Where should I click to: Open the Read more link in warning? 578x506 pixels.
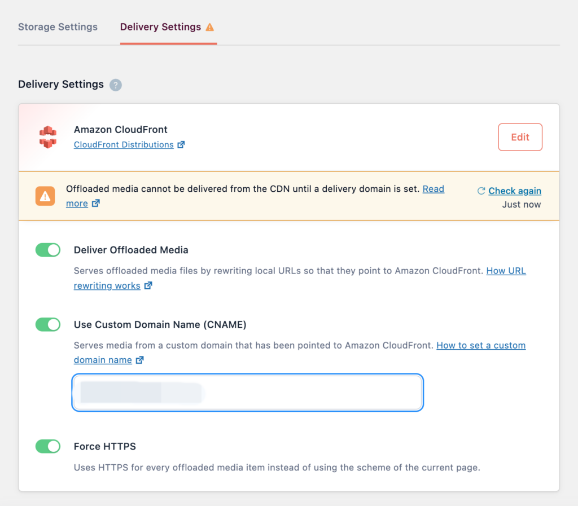pos(433,189)
